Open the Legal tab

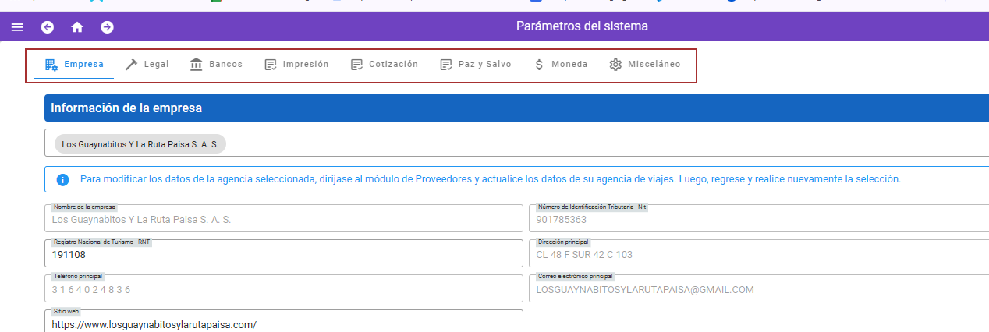click(x=147, y=65)
